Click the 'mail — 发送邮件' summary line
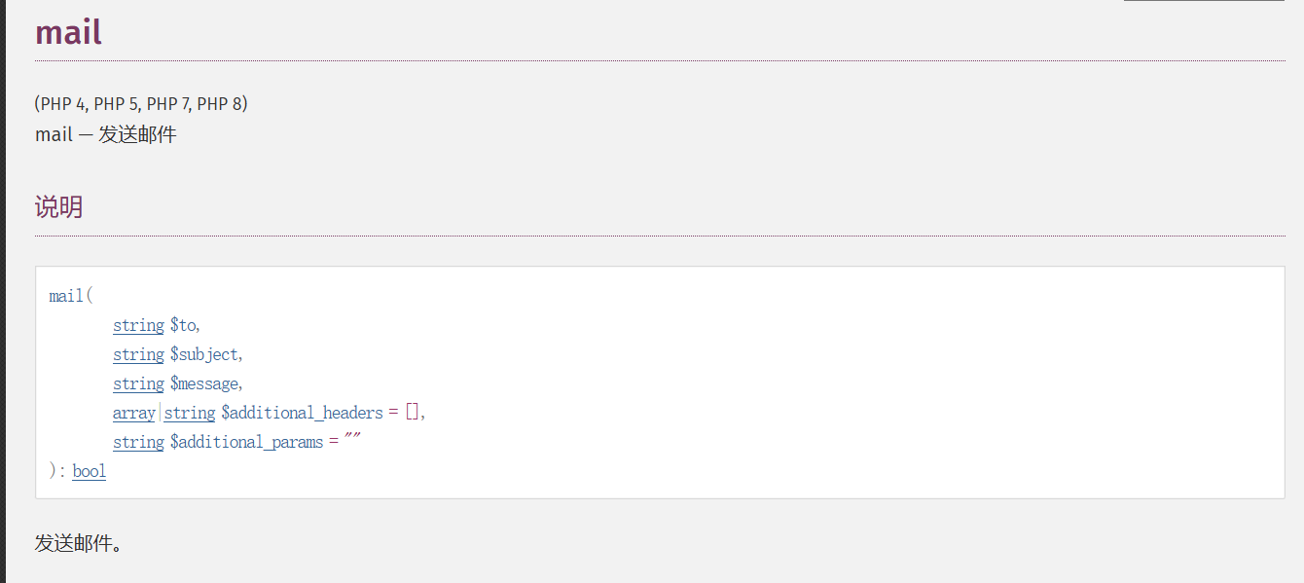Screen dimensions: 1304x583 tap(105, 134)
